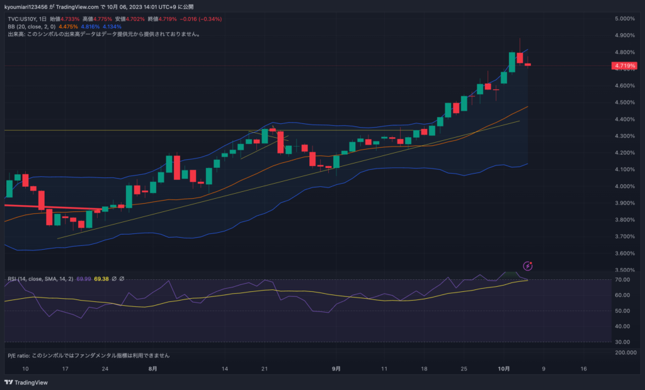The image size is (645, 390).
Task: Click the 10月 label on time axis
Action: [504, 369]
